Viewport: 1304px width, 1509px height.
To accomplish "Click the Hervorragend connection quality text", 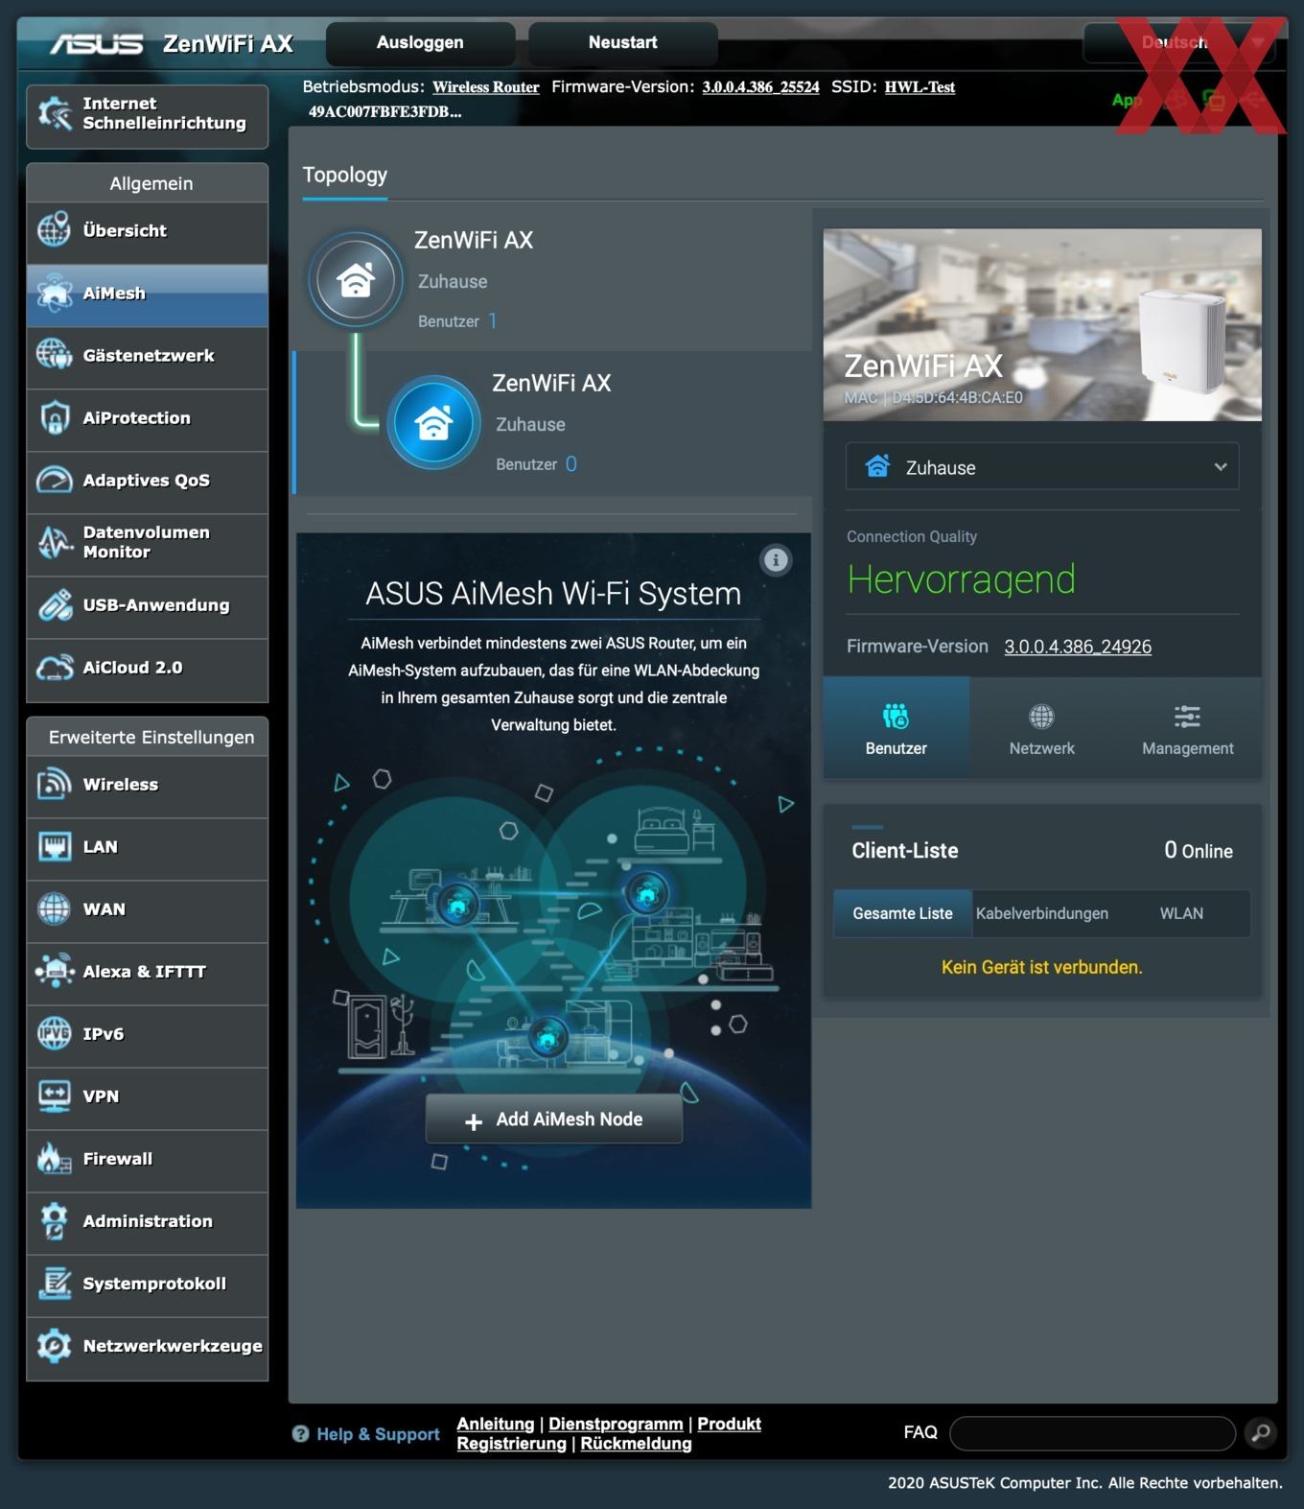I will 961,579.
